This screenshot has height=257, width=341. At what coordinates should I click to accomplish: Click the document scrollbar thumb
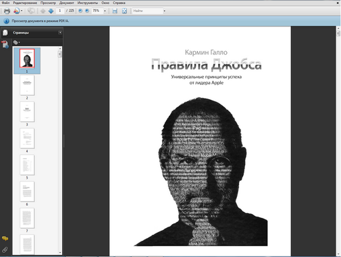click(x=338, y=33)
